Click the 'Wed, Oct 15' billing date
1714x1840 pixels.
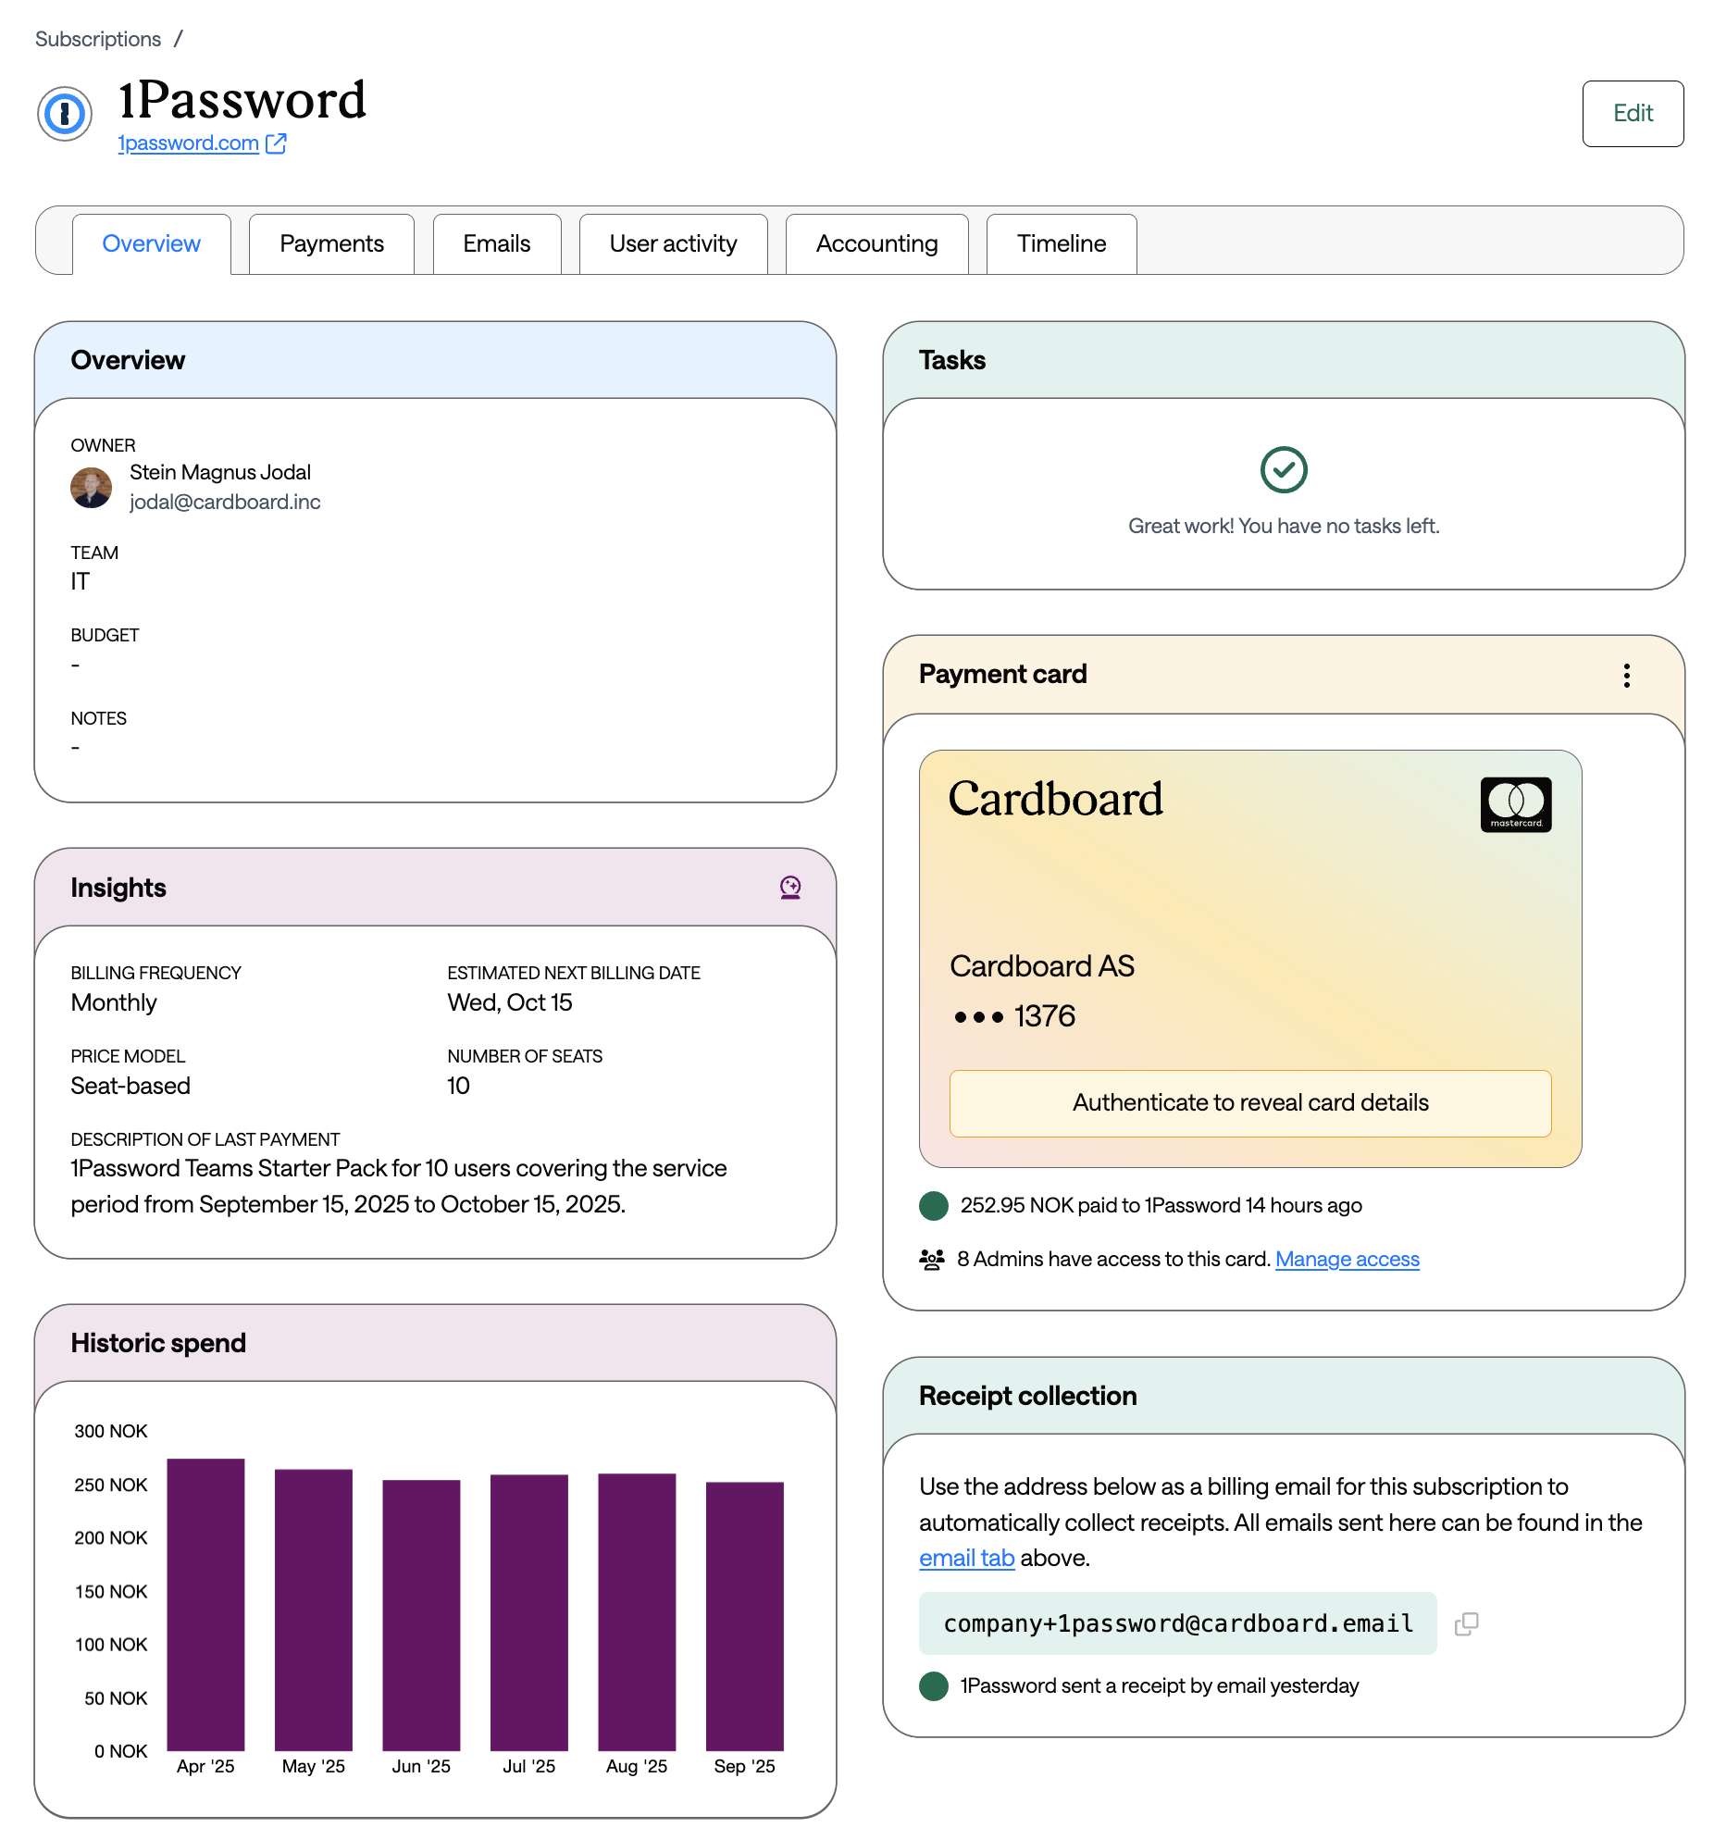[510, 1003]
